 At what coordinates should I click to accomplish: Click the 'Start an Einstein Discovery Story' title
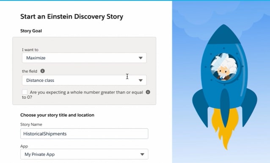[x=72, y=16]
